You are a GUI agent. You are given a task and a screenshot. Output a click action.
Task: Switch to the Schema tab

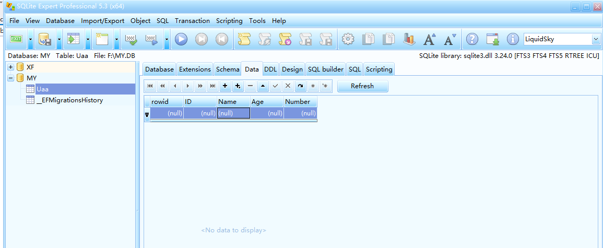[228, 69]
